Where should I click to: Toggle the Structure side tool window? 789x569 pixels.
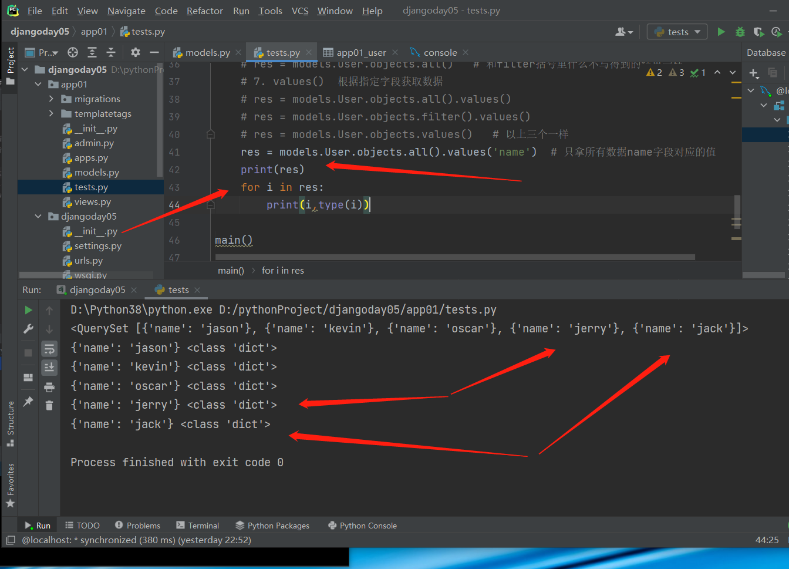tap(10, 424)
